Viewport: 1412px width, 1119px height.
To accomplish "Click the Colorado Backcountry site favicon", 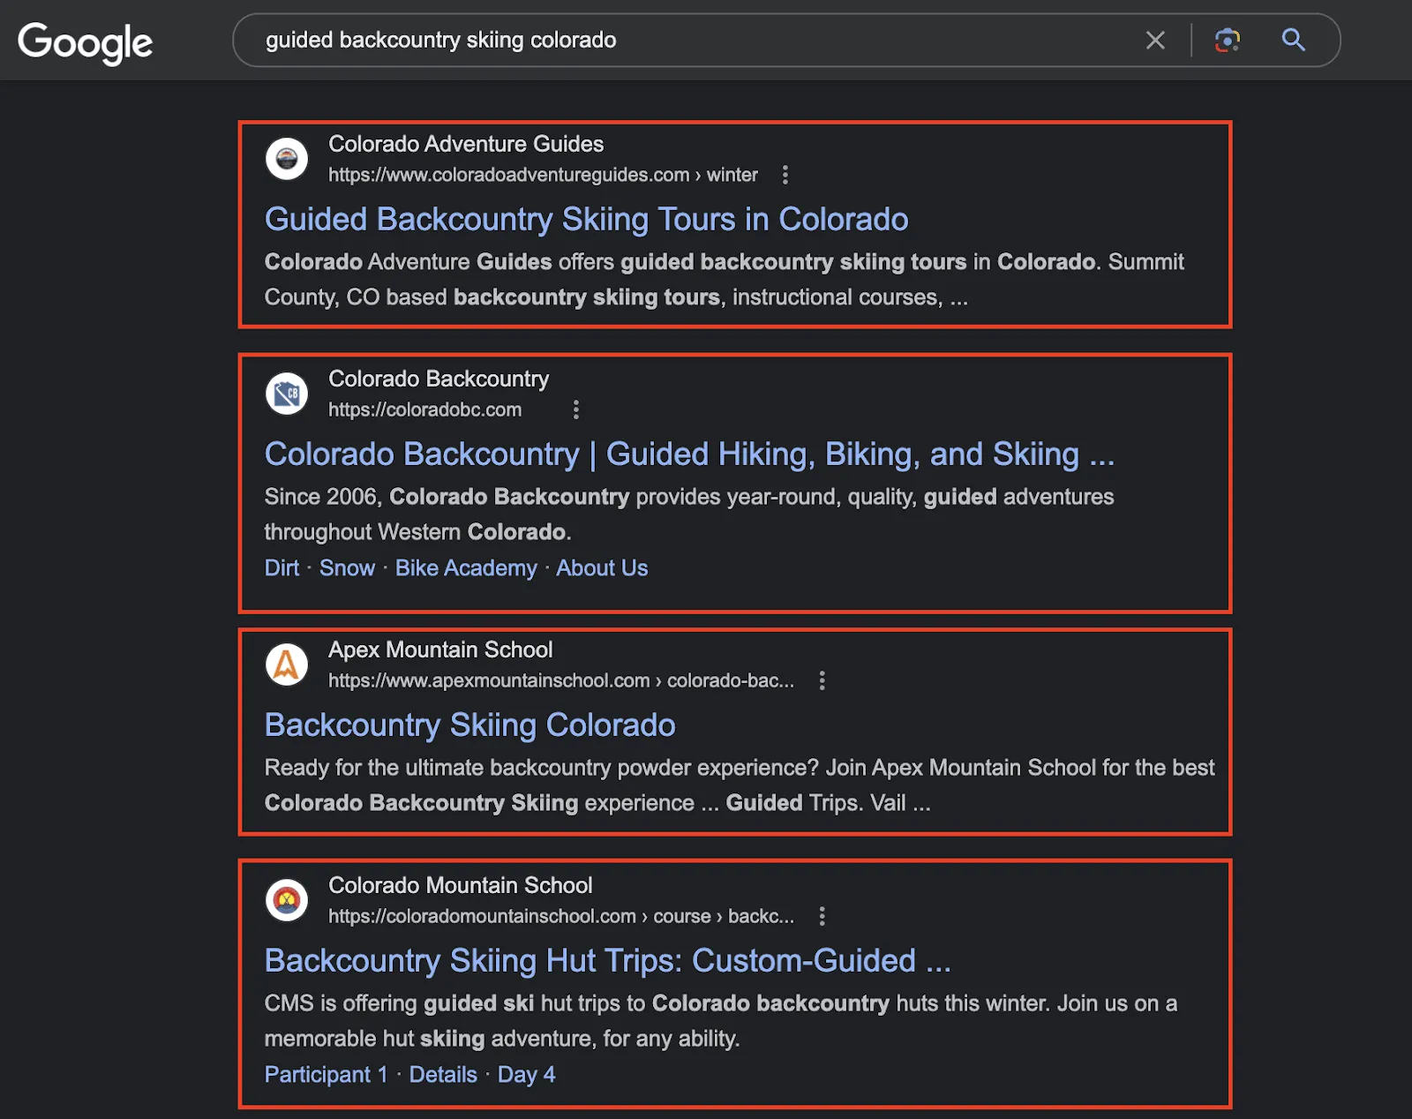I will (x=286, y=394).
